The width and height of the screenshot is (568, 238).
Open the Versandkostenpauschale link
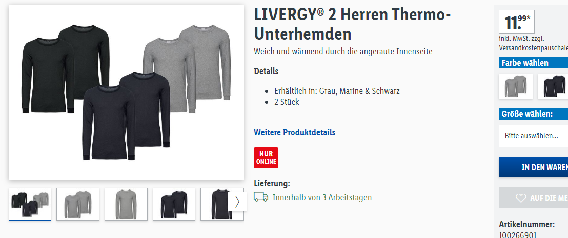pyautogui.click(x=533, y=47)
